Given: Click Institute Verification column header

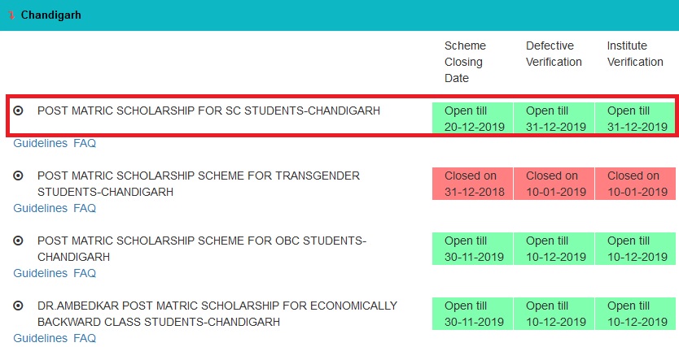Looking at the screenshot, I should coord(635,54).
